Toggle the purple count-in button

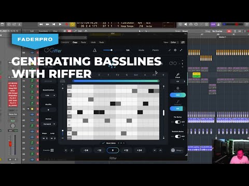point(213,24)
